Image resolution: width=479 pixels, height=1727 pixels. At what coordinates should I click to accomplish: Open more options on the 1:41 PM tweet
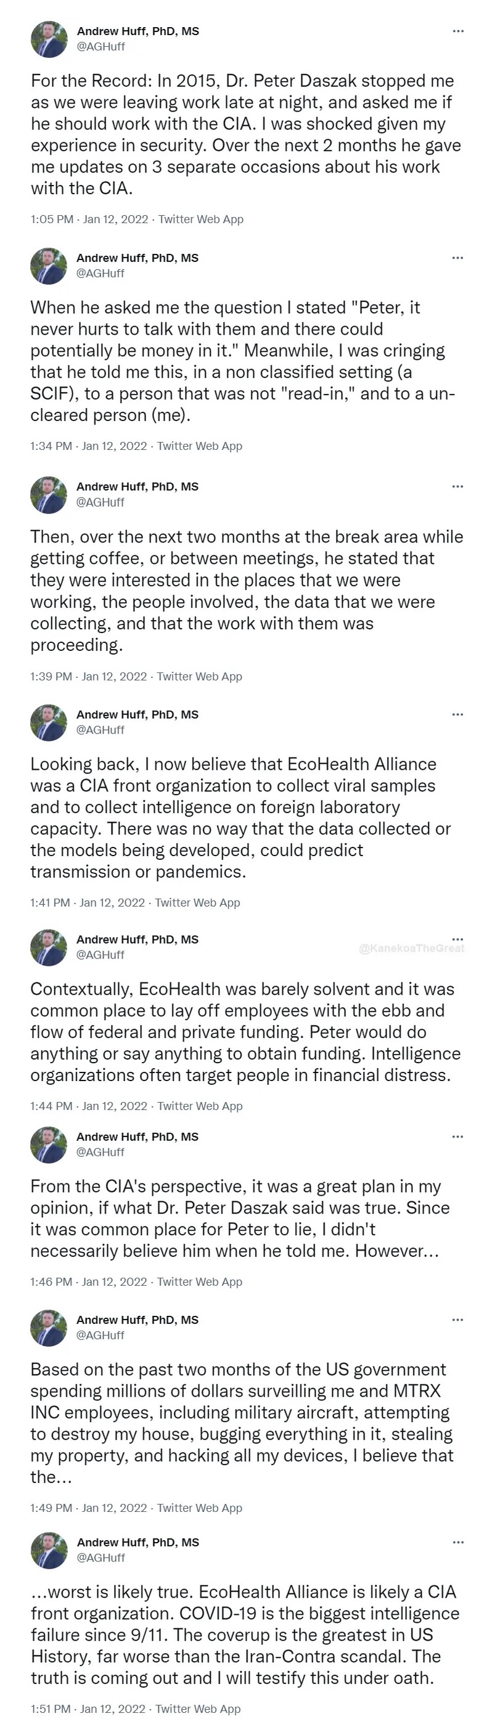tap(457, 714)
